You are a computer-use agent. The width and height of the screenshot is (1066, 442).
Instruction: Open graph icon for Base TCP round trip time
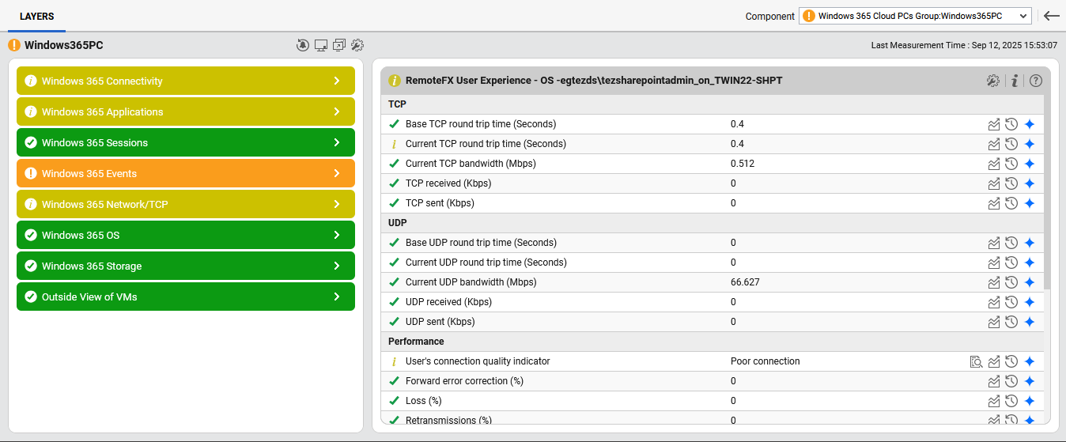(994, 124)
